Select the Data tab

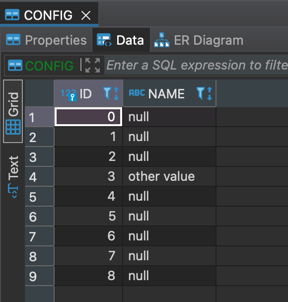[x=121, y=40]
